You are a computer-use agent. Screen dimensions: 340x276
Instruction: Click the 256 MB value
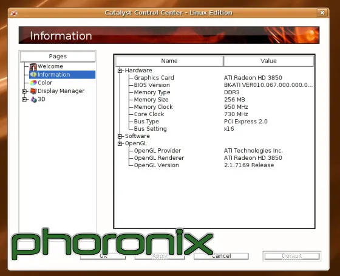click(234, 100)
